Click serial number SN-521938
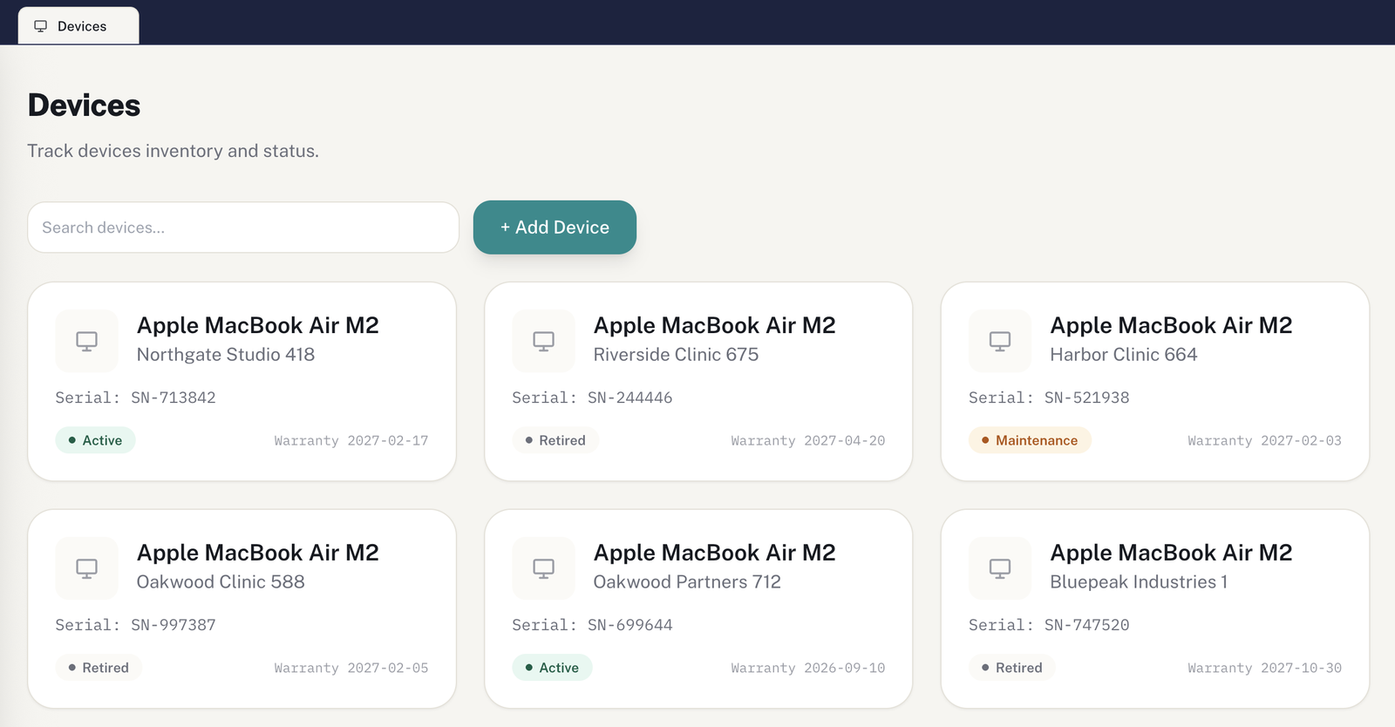 tap(1087, 397)
